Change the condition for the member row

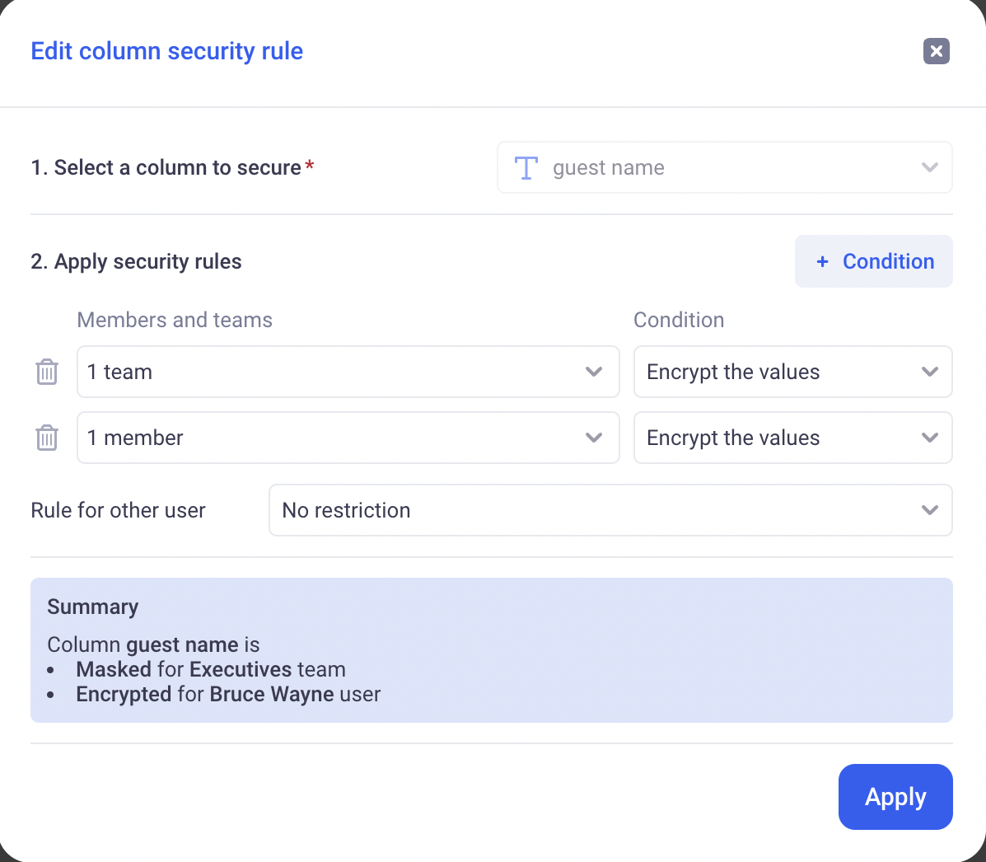[x=774, y=438]
